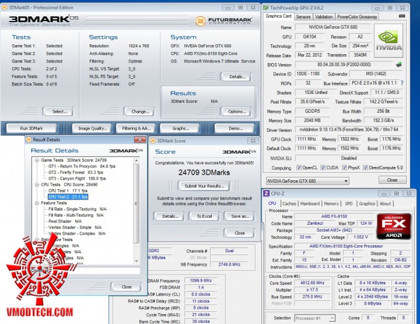Screen dimensions: 420x324
Task: Open the About tab in CPU-Z
Action: click(385, 204)
